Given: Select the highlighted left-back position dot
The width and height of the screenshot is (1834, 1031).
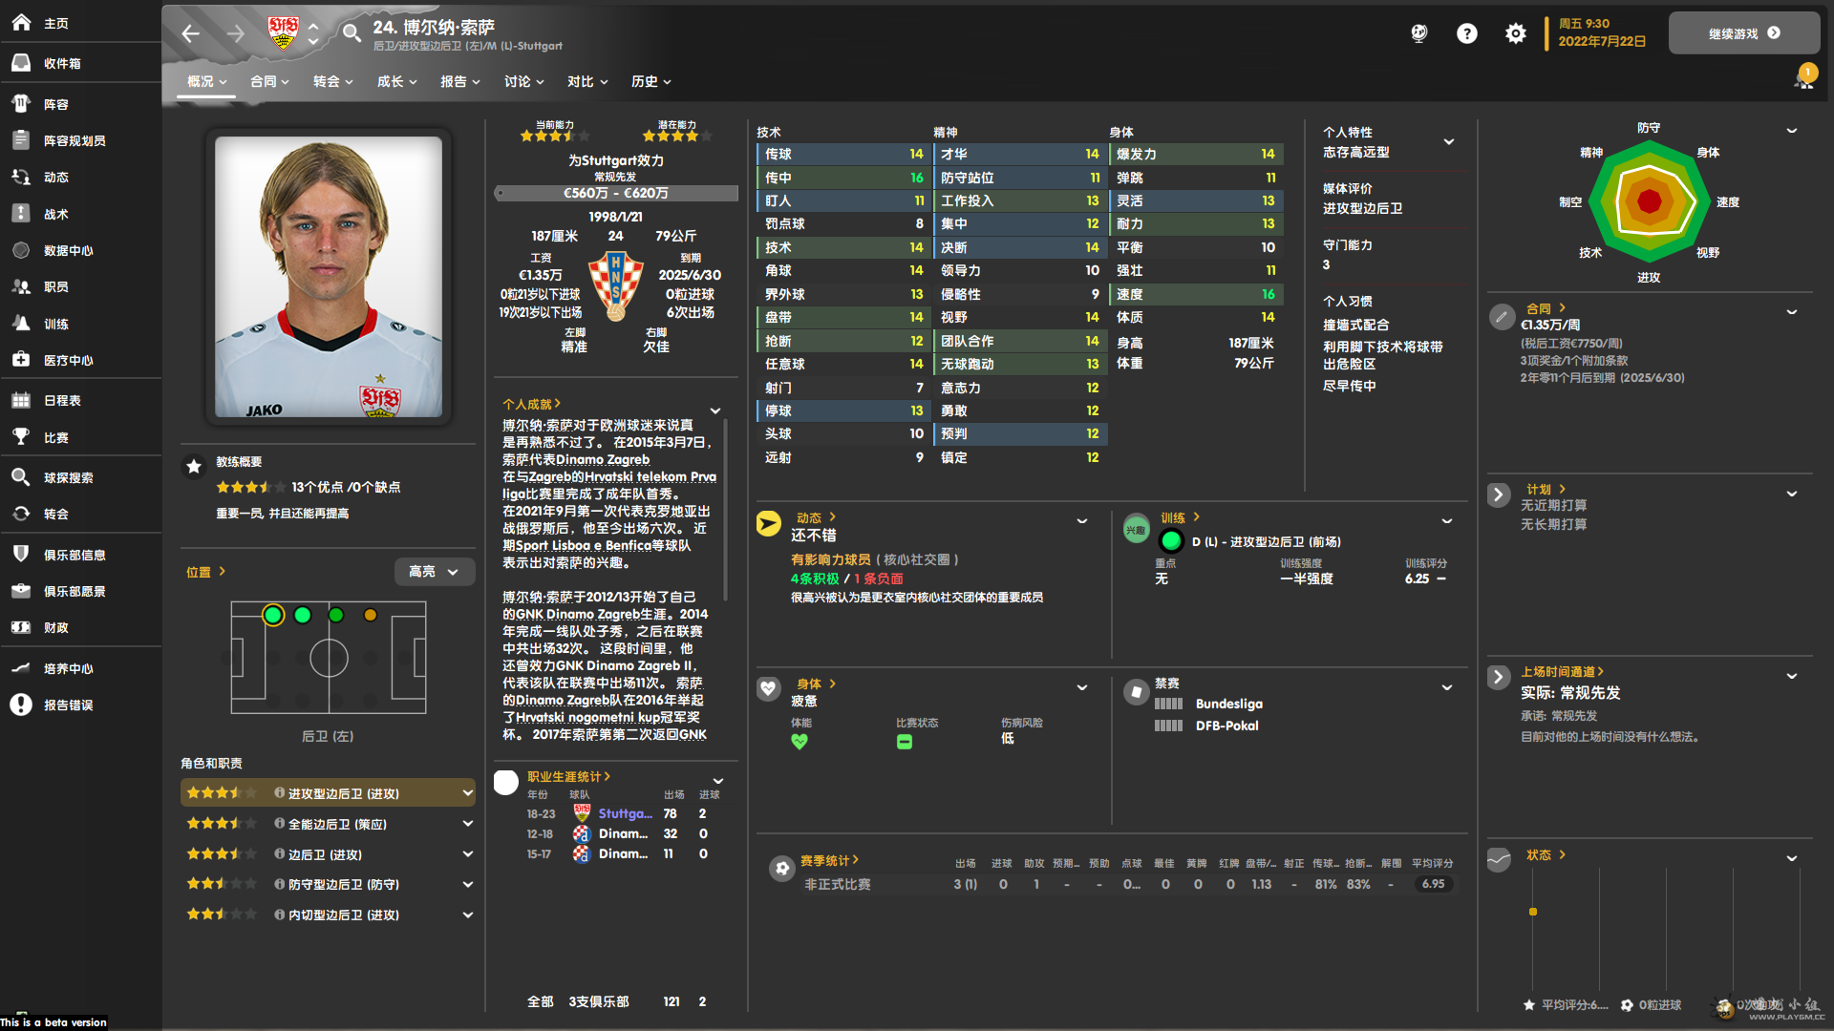Looking at the screenshot, I should tap(273, 616).
